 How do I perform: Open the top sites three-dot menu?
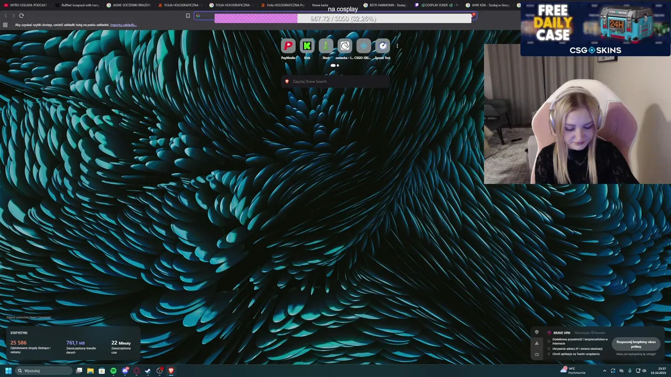pyautogui.click(x=397, y=46)
